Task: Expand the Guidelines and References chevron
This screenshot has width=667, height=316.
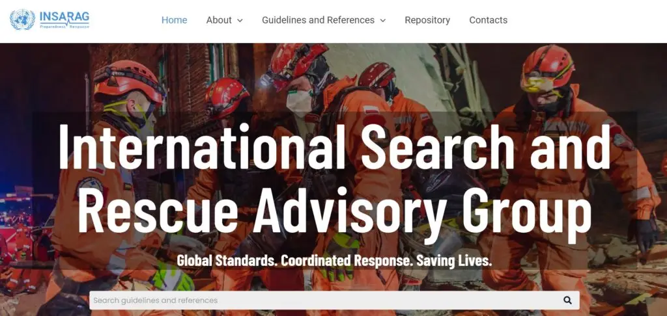Action: click(x=383, y=20)
